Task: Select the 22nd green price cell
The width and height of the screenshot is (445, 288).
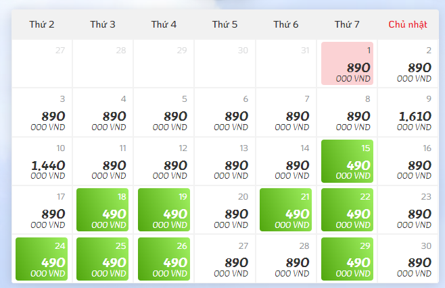Action: [x=347, y=210]
